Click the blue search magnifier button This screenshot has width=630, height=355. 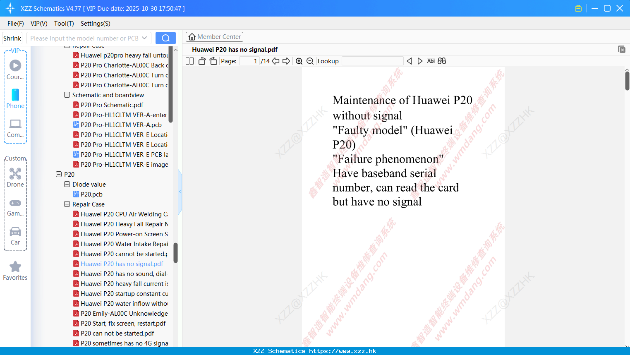point(165,38)
